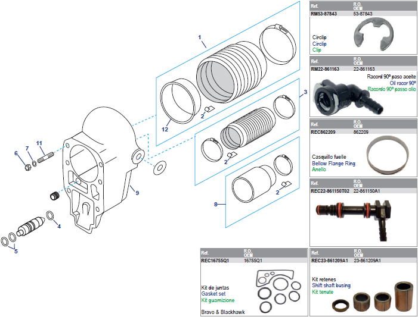Click the Shift shaft bushing kit image
The width and height of the screenshot is (418, 317).
point(373,297)
